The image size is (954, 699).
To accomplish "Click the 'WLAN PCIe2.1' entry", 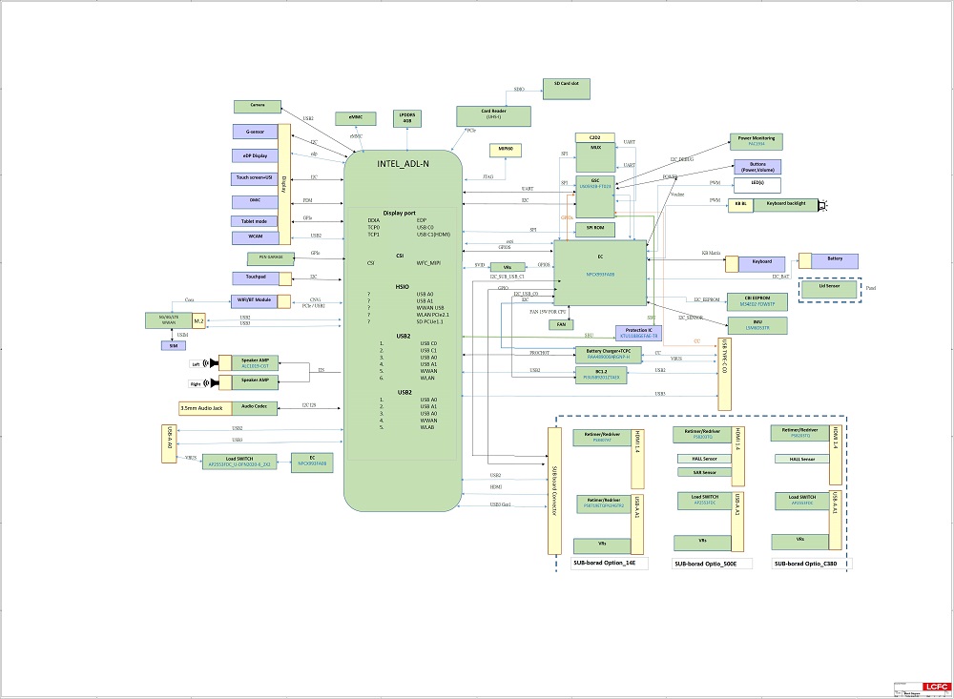I will [432, 315].
